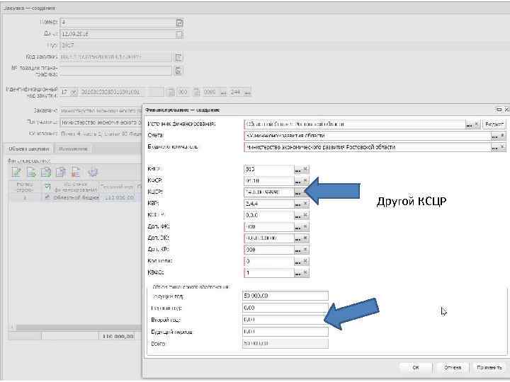Open the lookup button for Доп. ЭК

tap(297, 238)
